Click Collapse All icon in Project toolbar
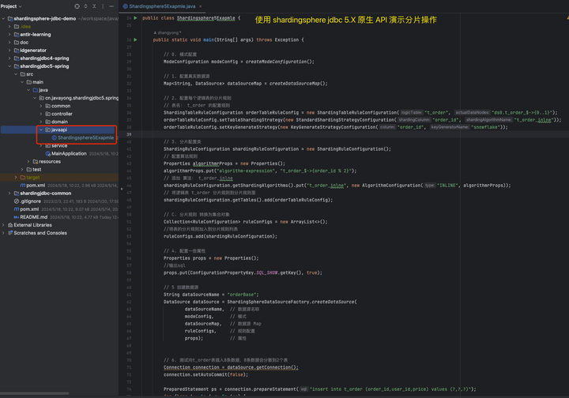The width and height of the screenshot is (569, 398). (x=93, y=6)
